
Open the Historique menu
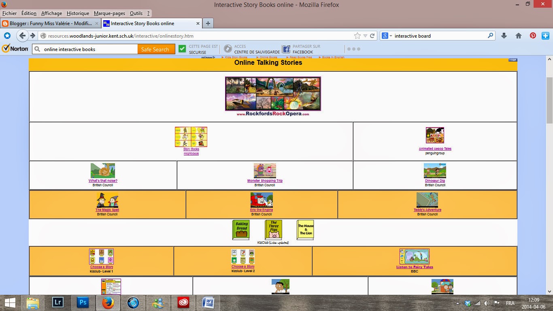[x=78, y=13]
